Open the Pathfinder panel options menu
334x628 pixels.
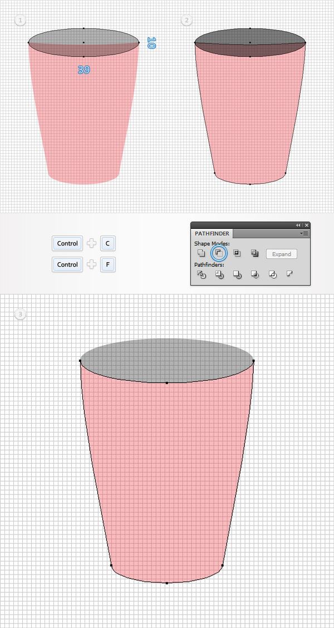(305, 233)
